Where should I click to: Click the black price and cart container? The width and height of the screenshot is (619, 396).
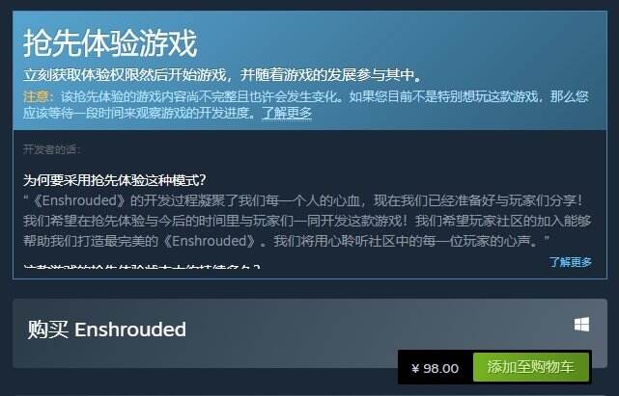click(494, 367)
